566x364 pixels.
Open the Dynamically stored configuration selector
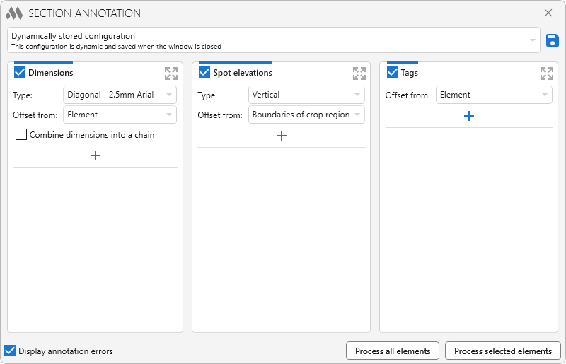pyautogui.click(x=273, y=40)
